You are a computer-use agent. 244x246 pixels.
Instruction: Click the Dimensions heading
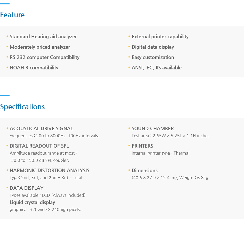click(145, 170)
